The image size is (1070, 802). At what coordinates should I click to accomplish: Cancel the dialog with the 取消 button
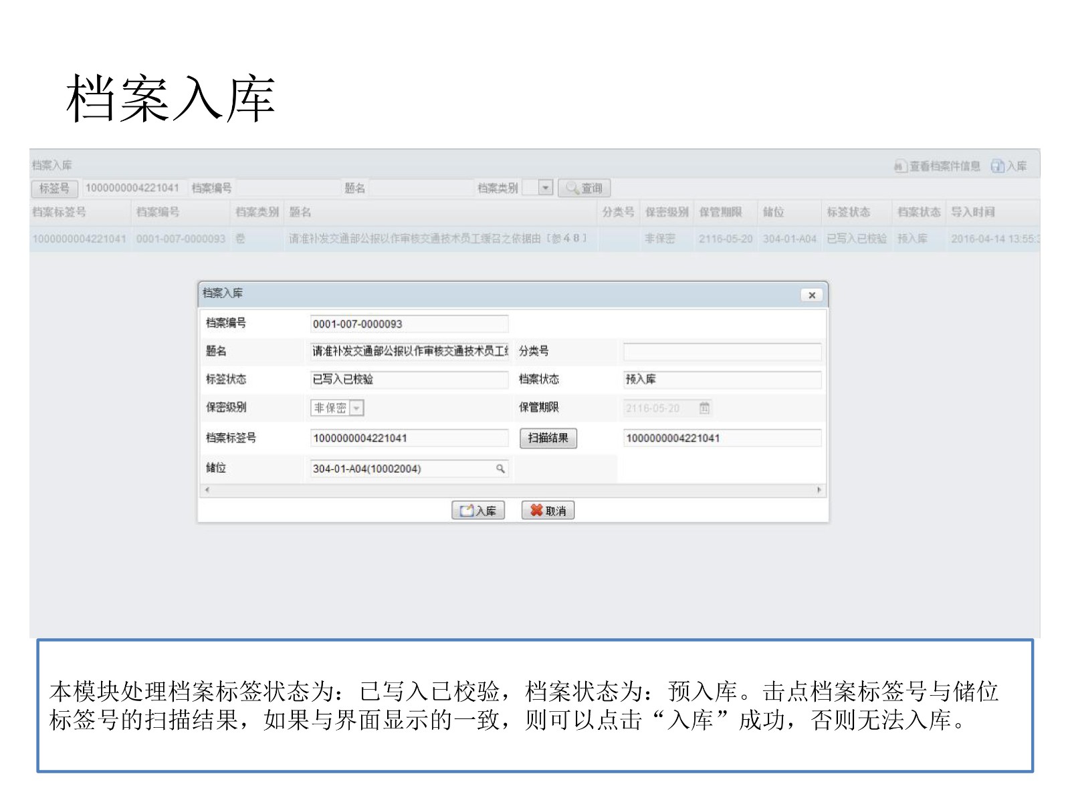click(x=548, y=511)
